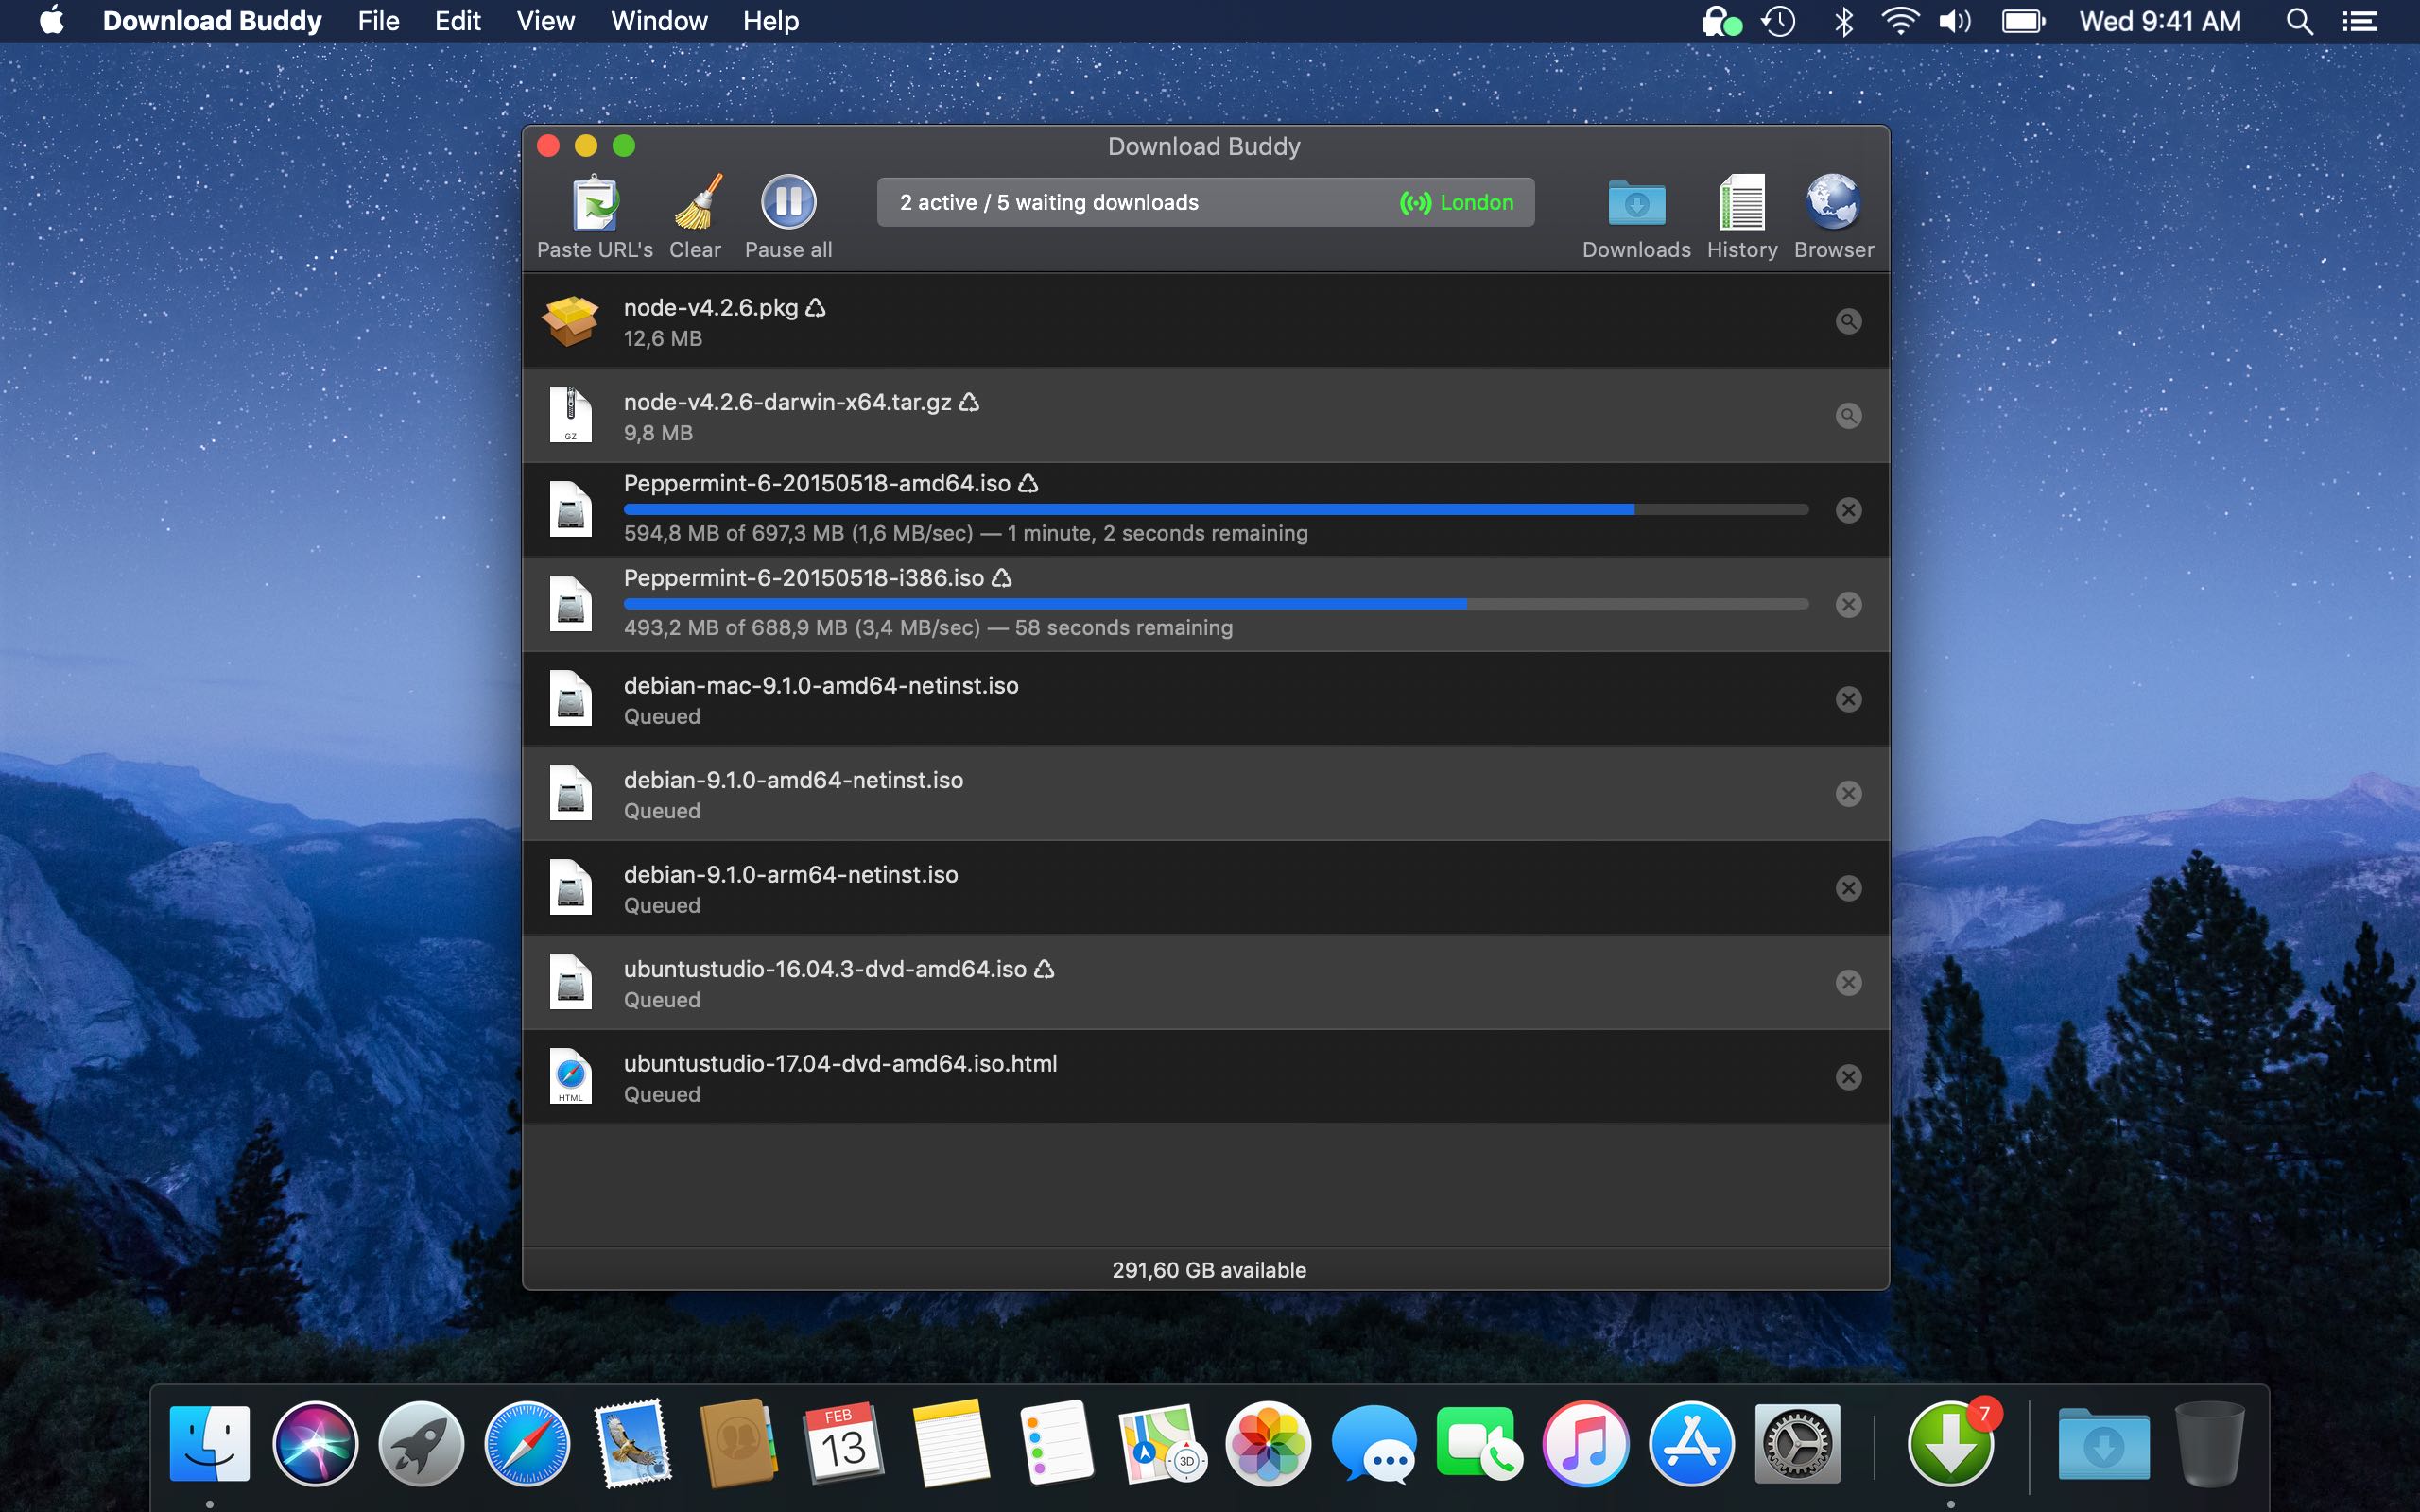This screenshot has height=1512, width=2420.
Task: Click the recycle icon beside node-v4.2.6.pkg
Action: [x=816, y=308]
